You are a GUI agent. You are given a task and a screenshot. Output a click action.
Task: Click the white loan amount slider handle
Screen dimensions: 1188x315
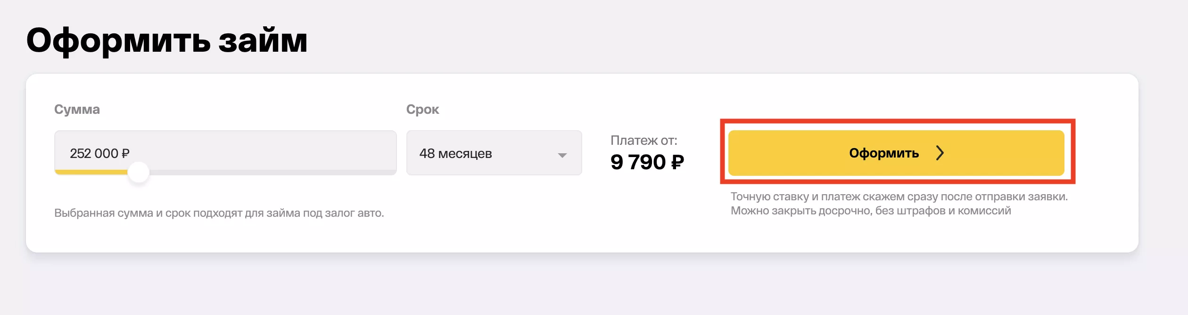click(139, 173)
